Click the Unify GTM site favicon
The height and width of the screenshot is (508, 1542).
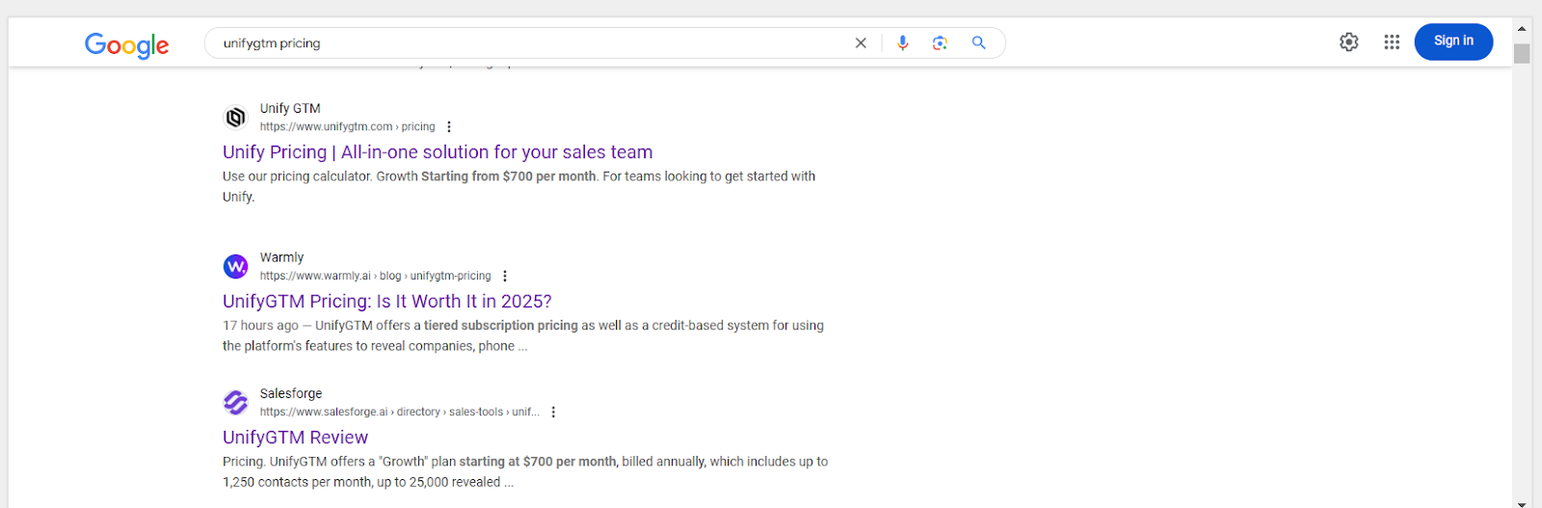point(236,118)
